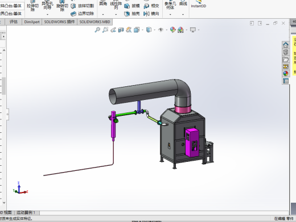This screenshot has height=222, width=296.
Task: Click the left panel scrollbar down arrow
Action: 4,203
